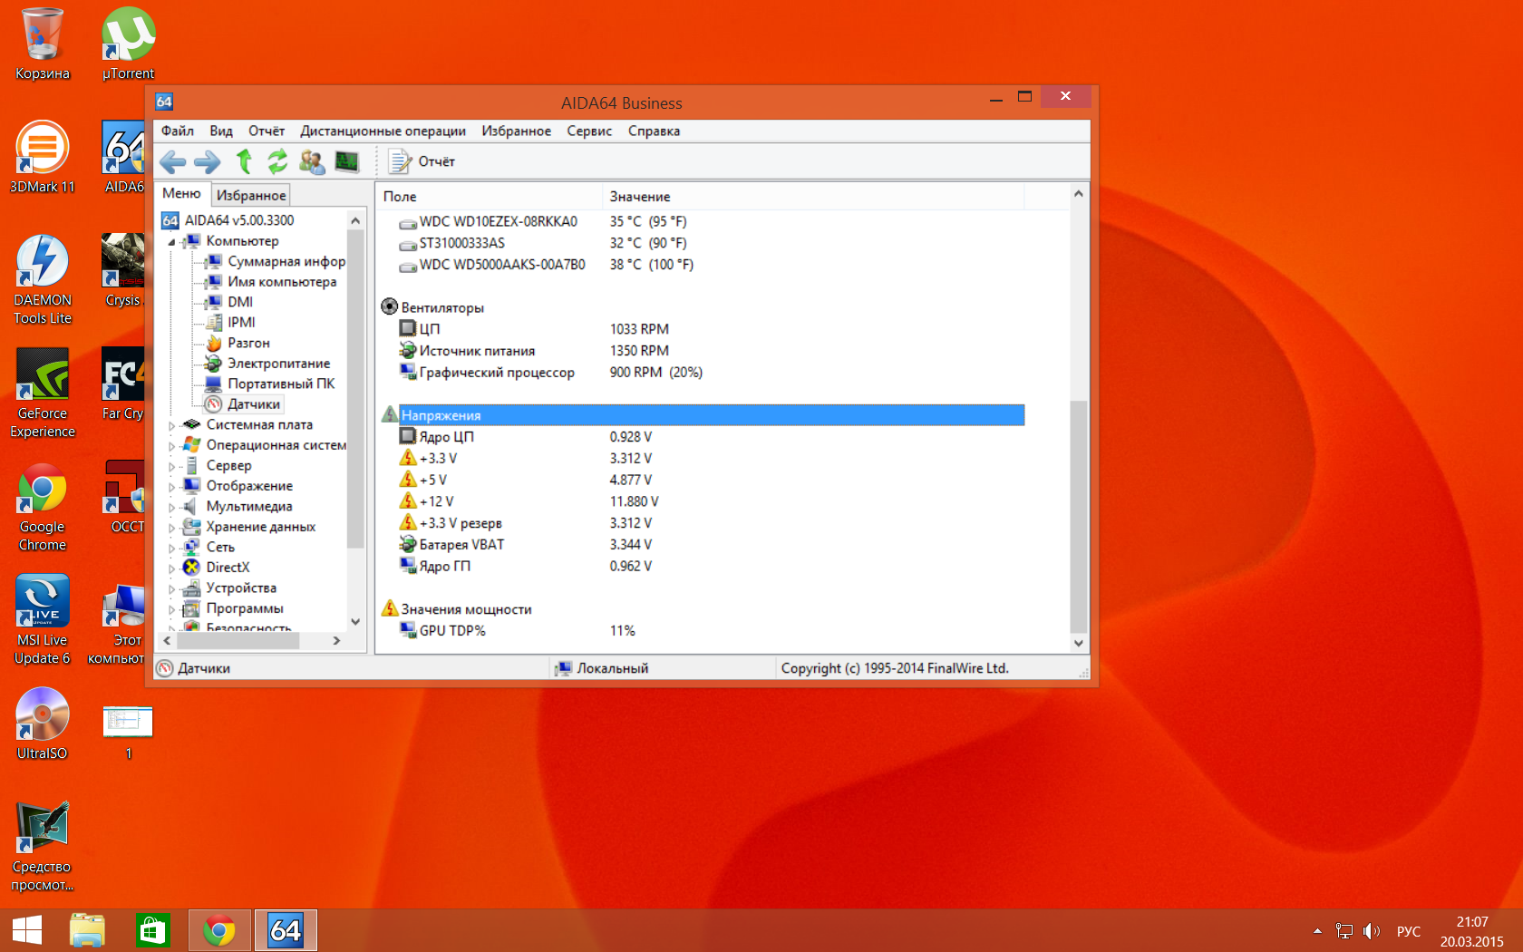Go up one level with green arrow

pos(244,161)
